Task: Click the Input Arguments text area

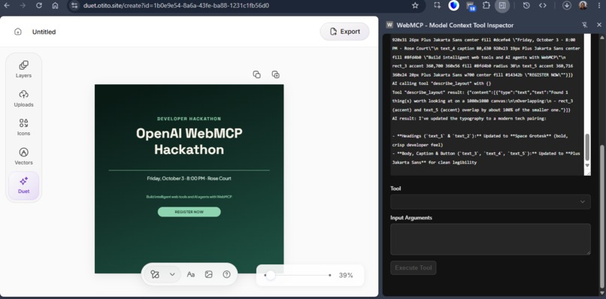Action: coord(490,239)
